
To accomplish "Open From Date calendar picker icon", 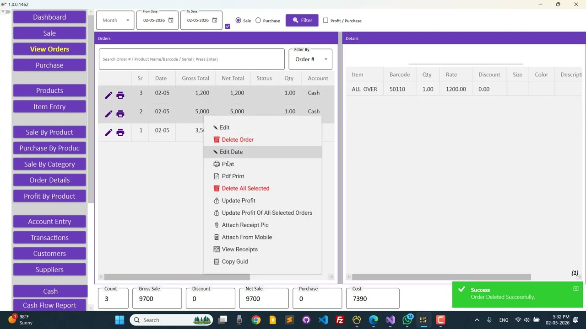I will [171, 20].
